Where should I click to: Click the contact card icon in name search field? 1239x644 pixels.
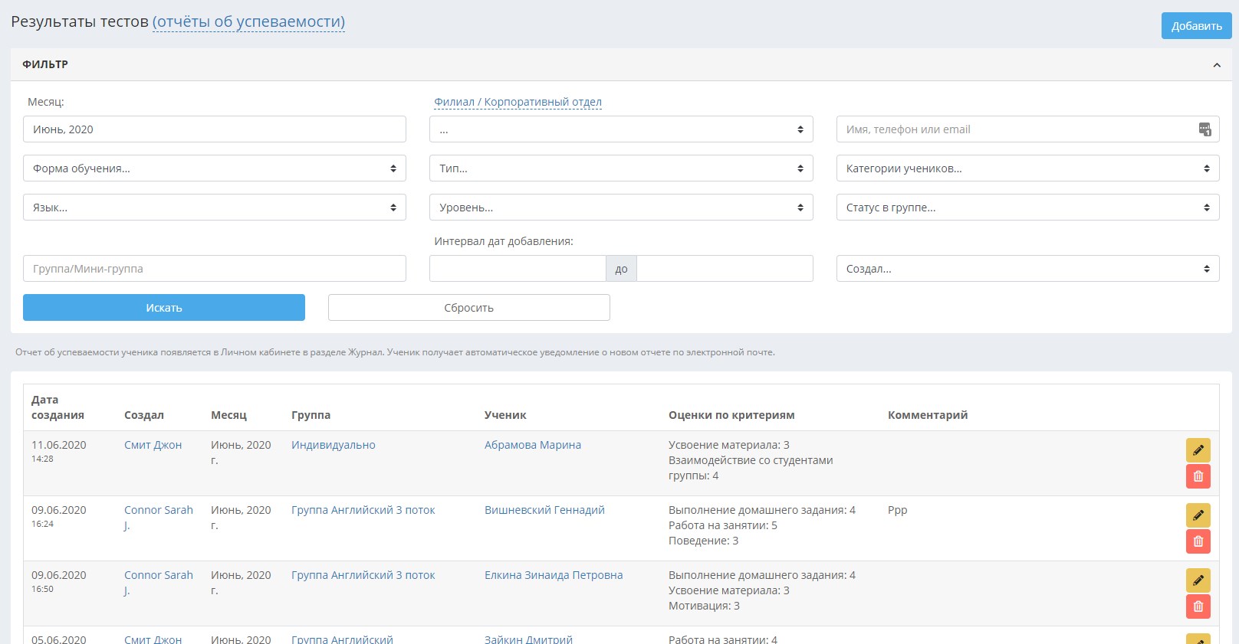click(1204, 129)
